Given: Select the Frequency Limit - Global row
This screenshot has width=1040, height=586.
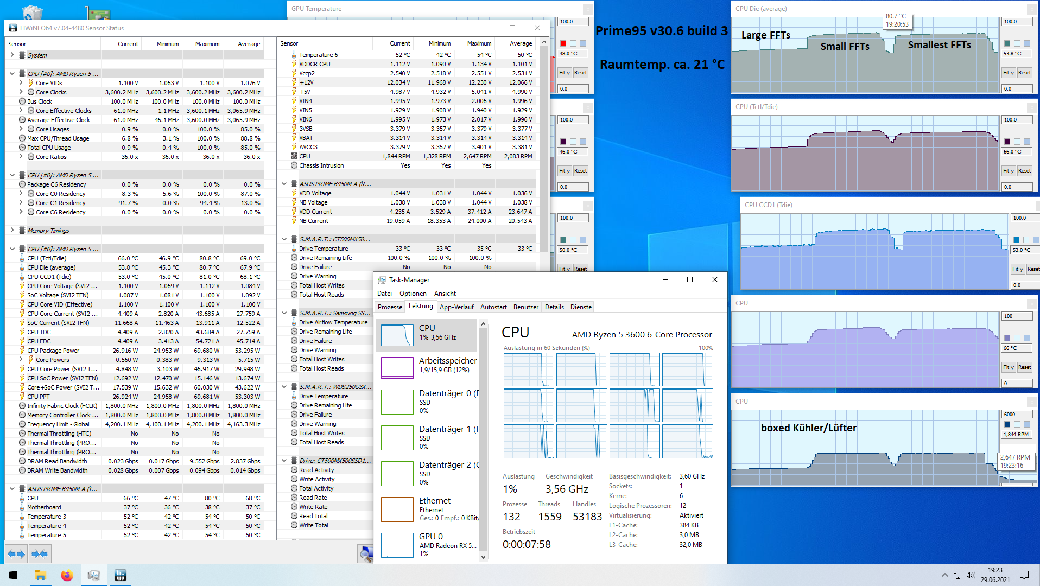Looking at the screenshot, I should tap(134, 424).
